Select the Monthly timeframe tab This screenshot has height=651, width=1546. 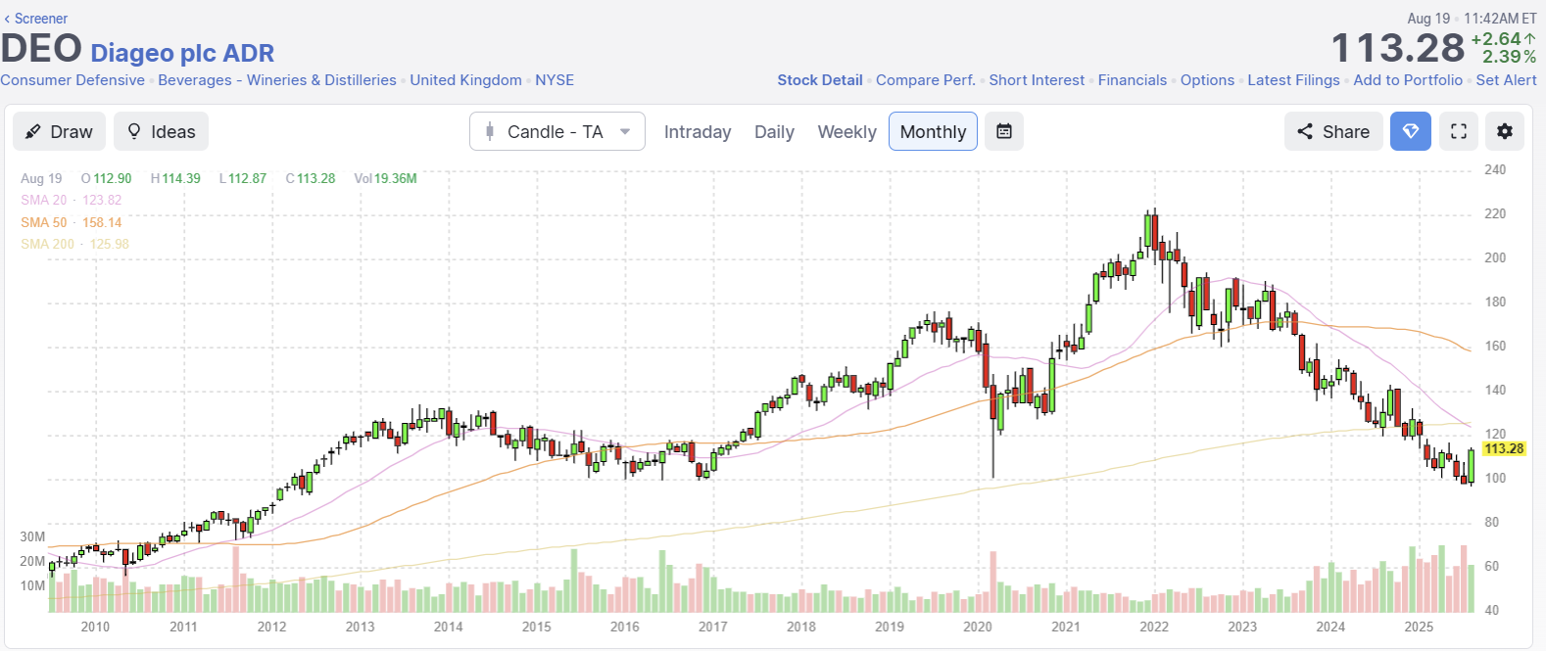tap(934, 131)
